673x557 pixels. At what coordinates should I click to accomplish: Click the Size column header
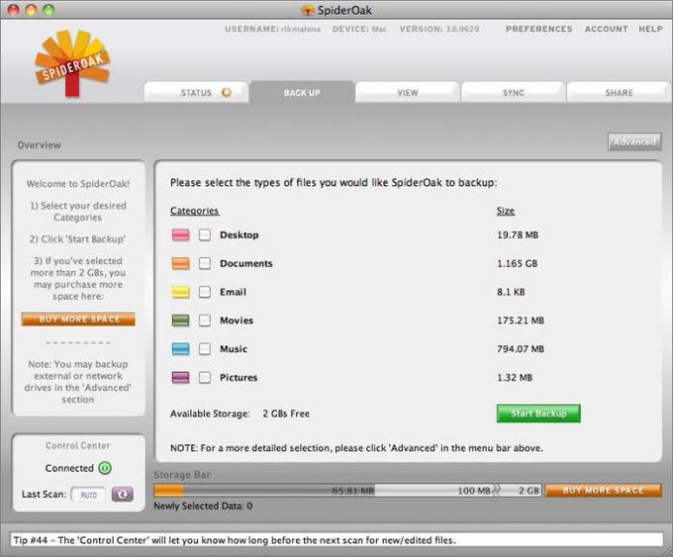point(506,211)
